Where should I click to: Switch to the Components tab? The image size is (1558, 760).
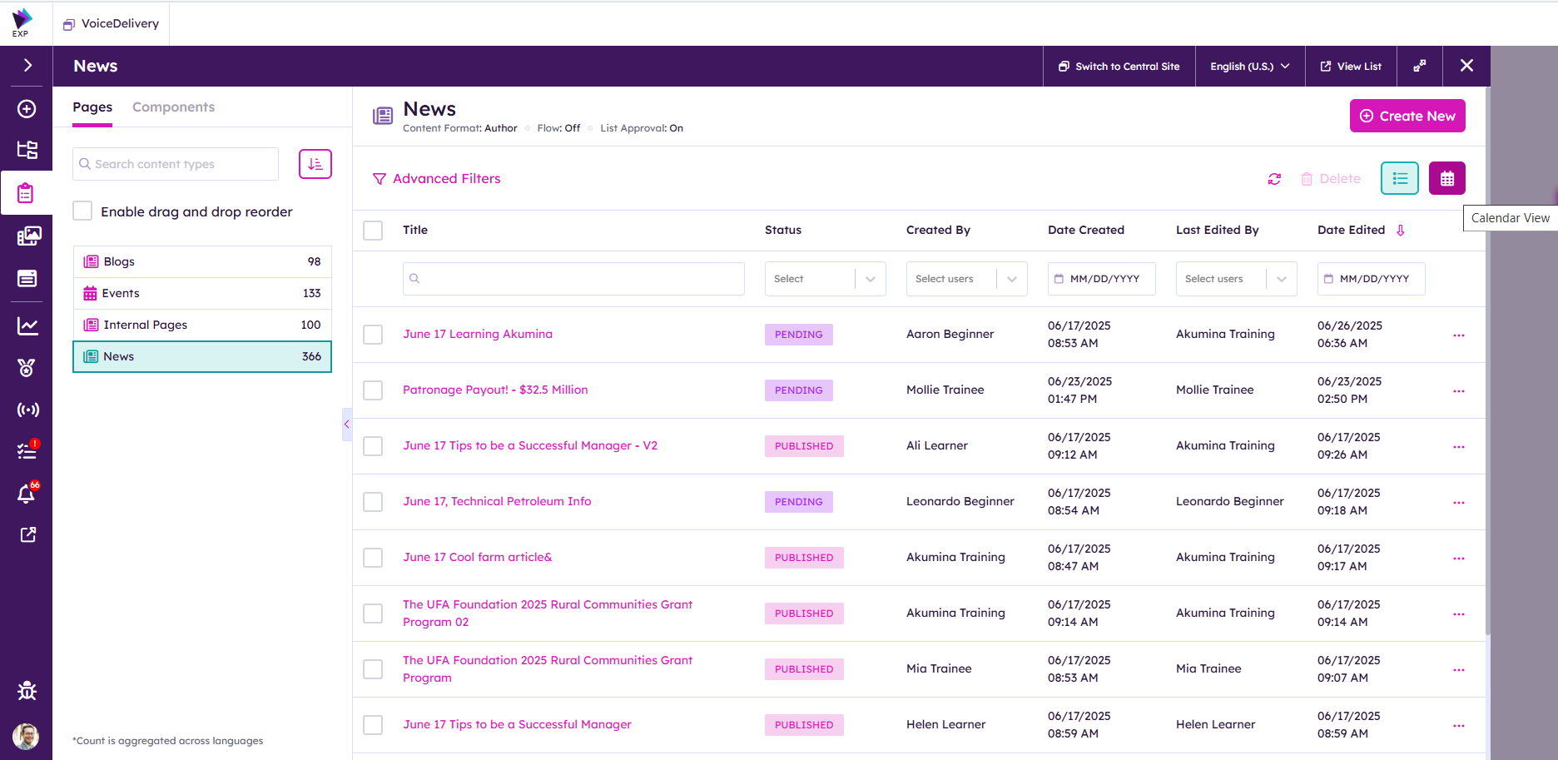coord(173,107)
